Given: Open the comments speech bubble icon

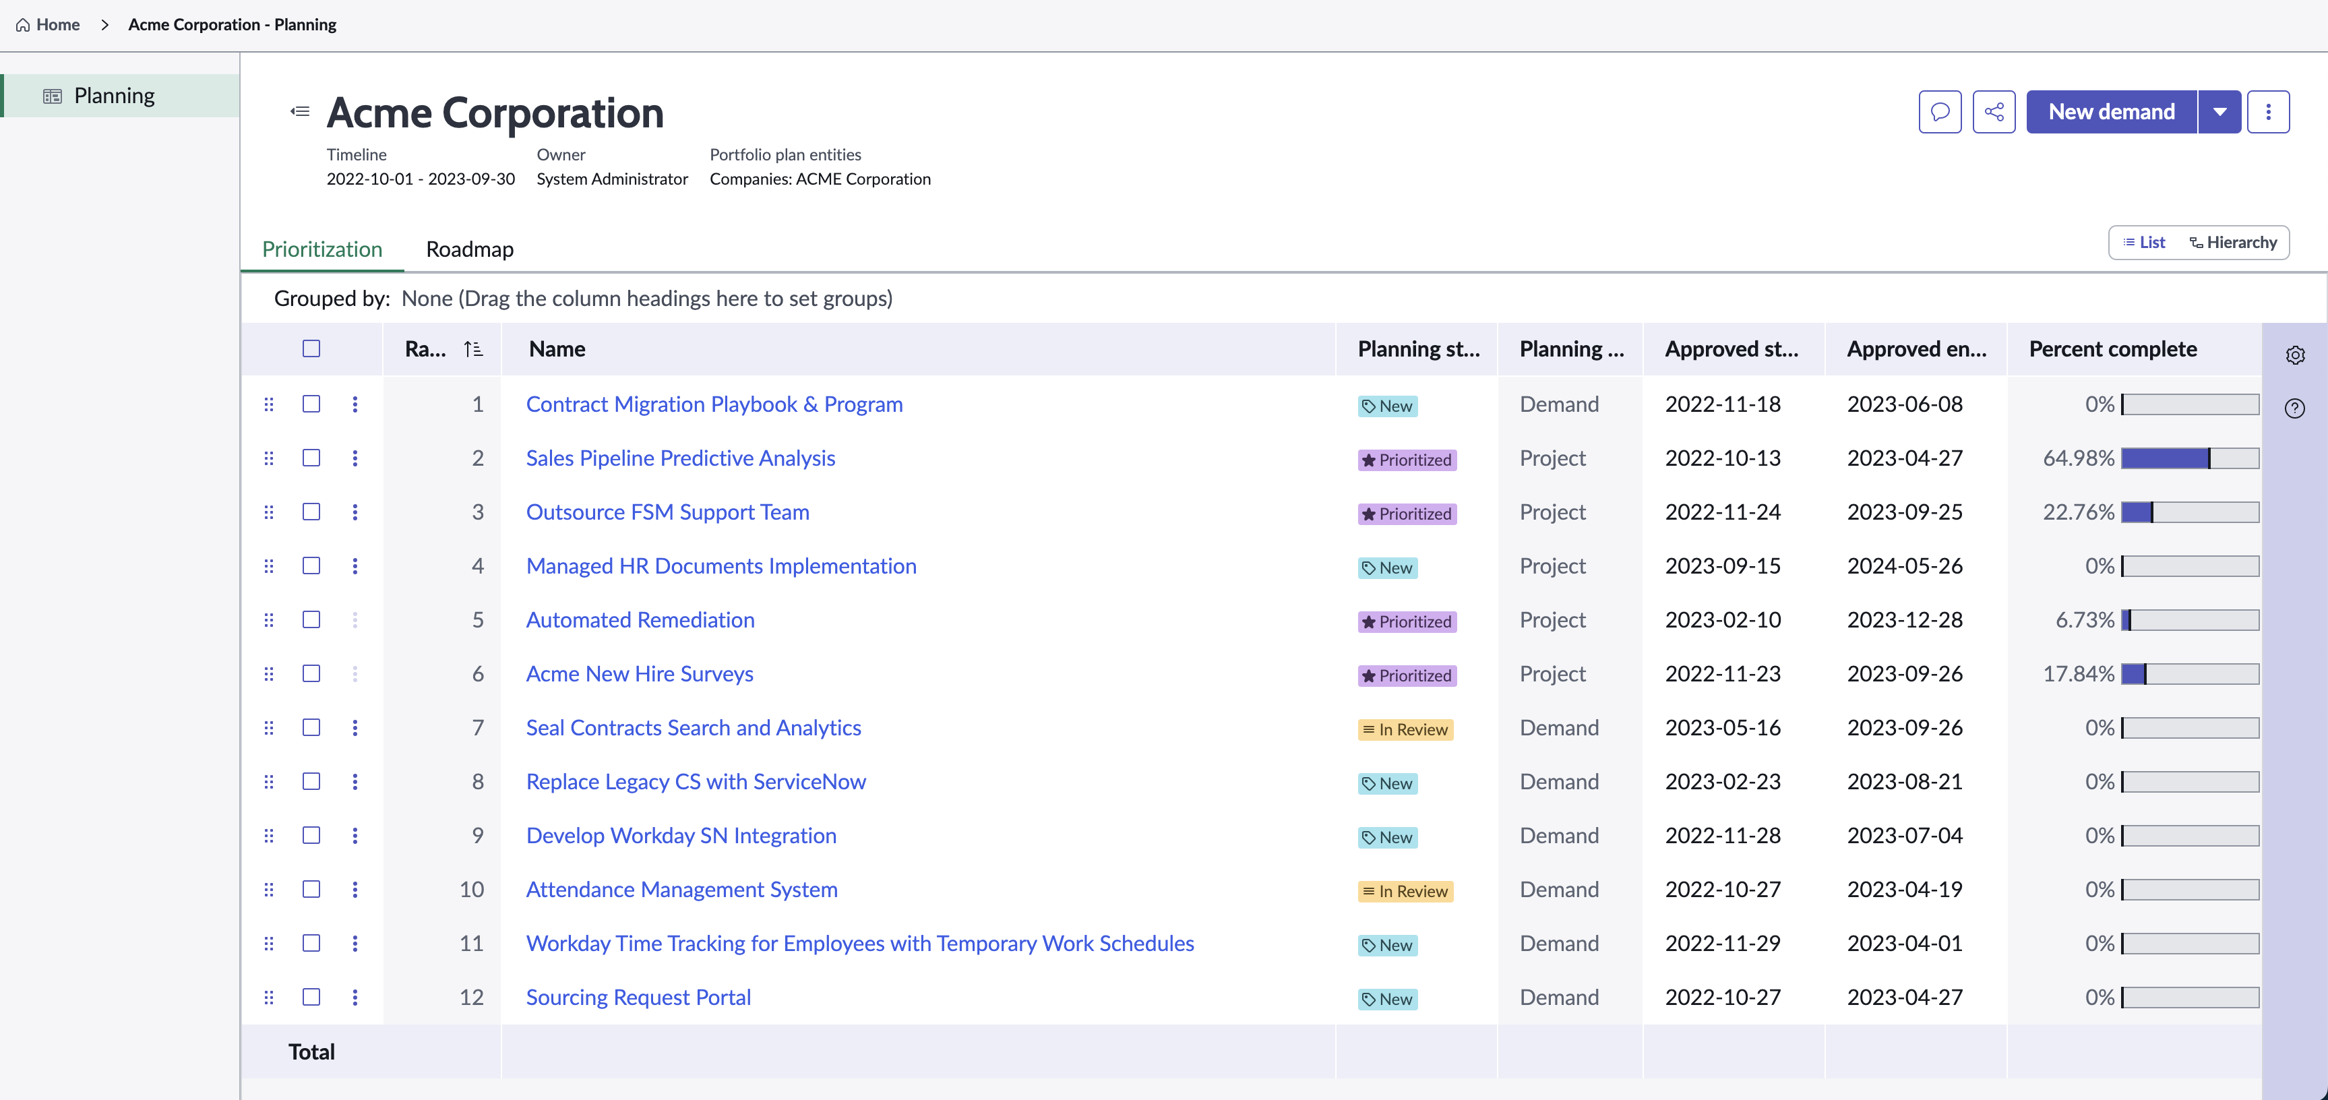Looking at the screenshot, I should [1939, 112].
